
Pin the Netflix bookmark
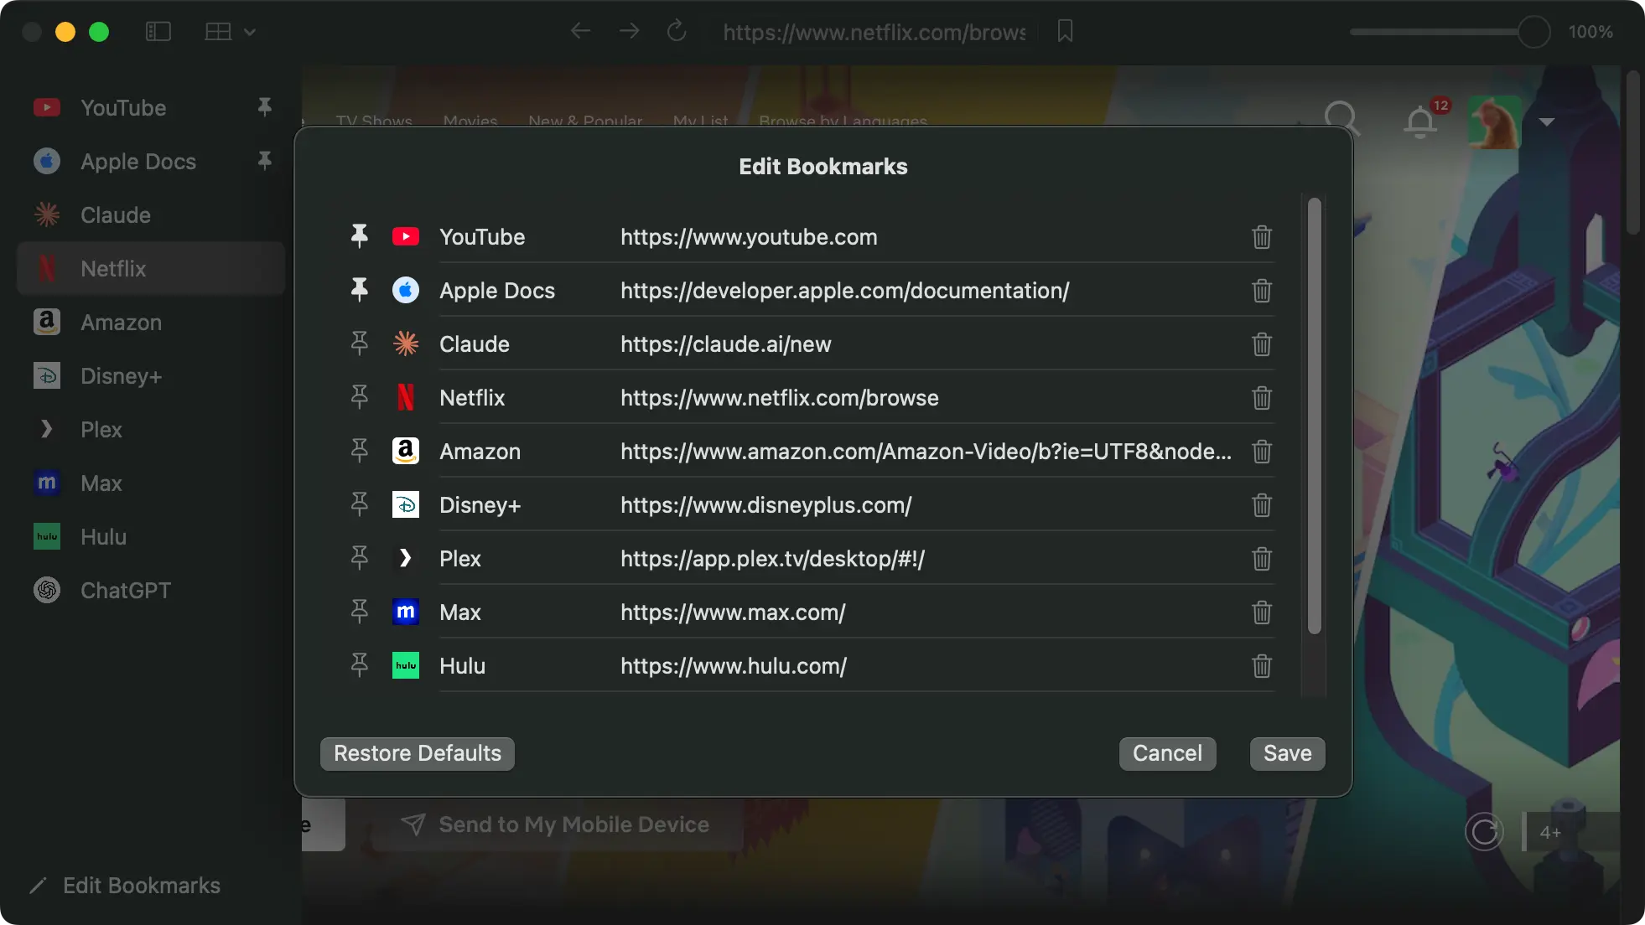pyautogui.click(x=359, y=397)
